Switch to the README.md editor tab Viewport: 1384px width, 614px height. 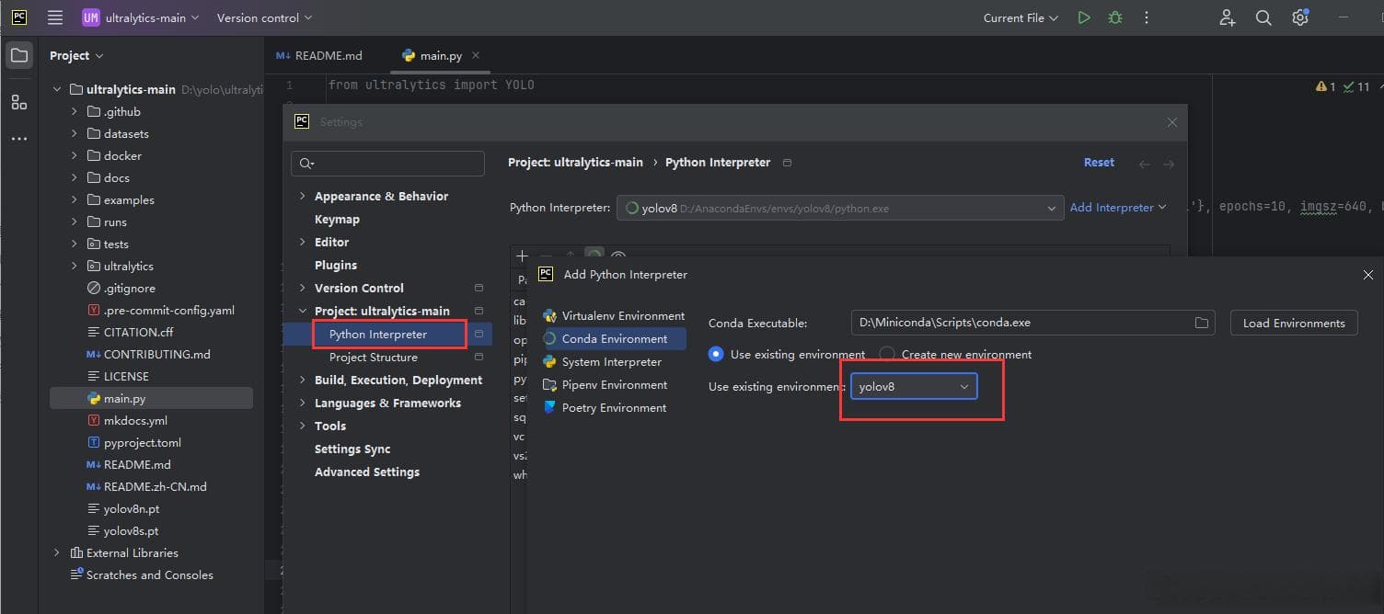click(319, 56)
